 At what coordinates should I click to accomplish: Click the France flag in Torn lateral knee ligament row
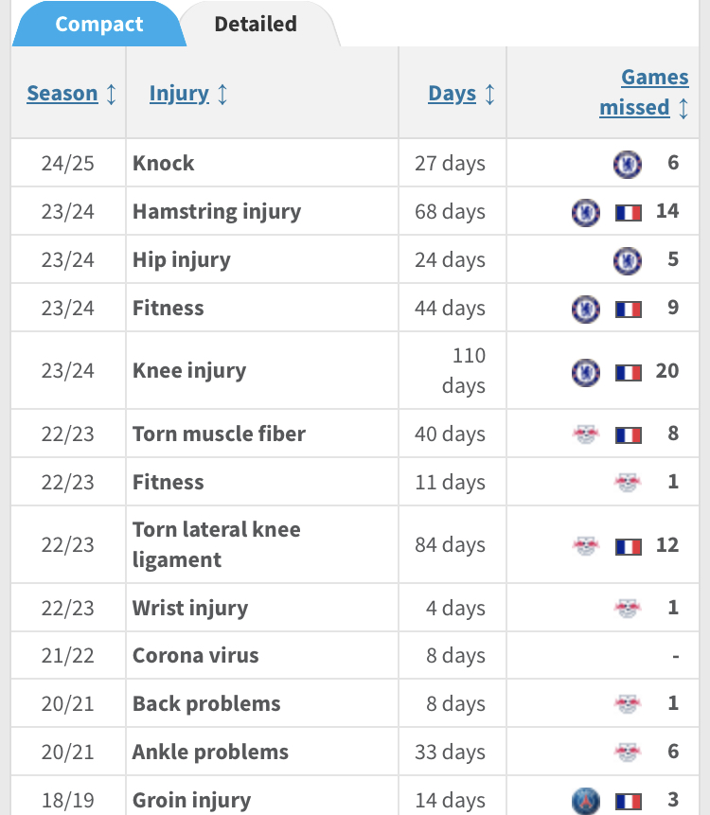[x=629, y=546]
